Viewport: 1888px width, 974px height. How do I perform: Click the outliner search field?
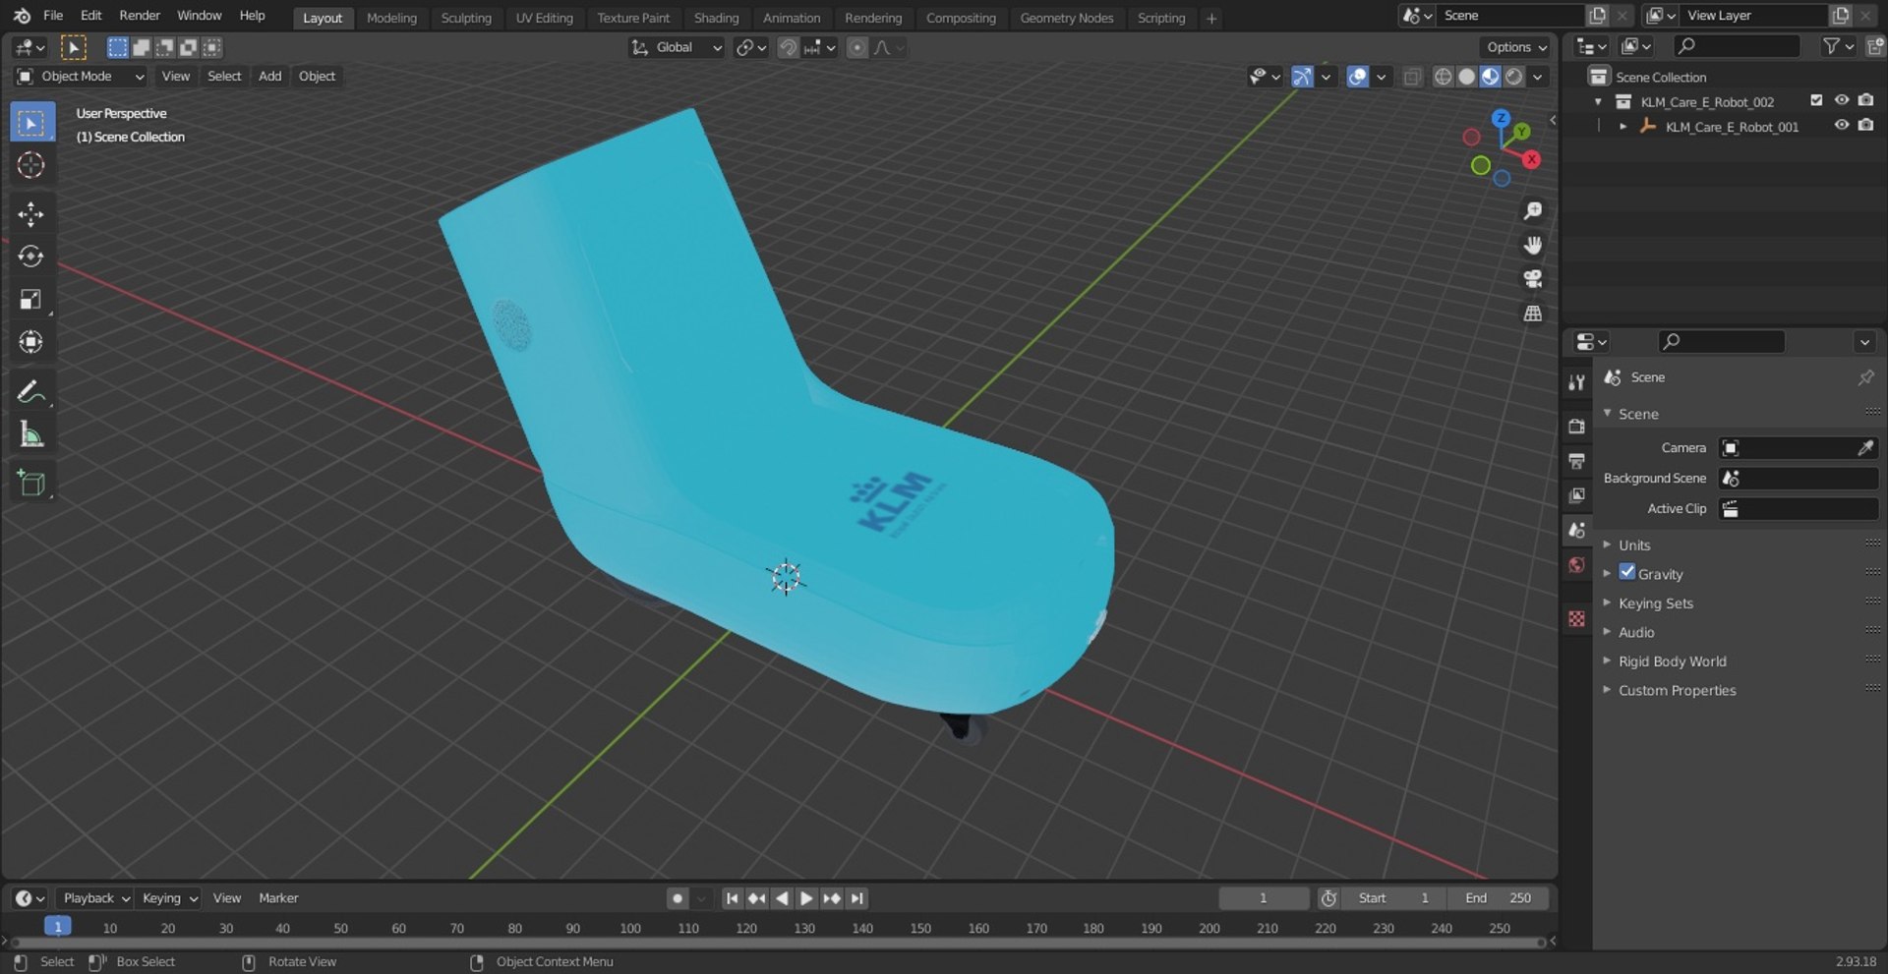click(x=1738, y=45)
